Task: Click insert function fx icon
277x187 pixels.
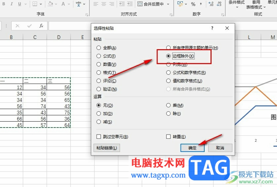Action: tap(41, 26)
